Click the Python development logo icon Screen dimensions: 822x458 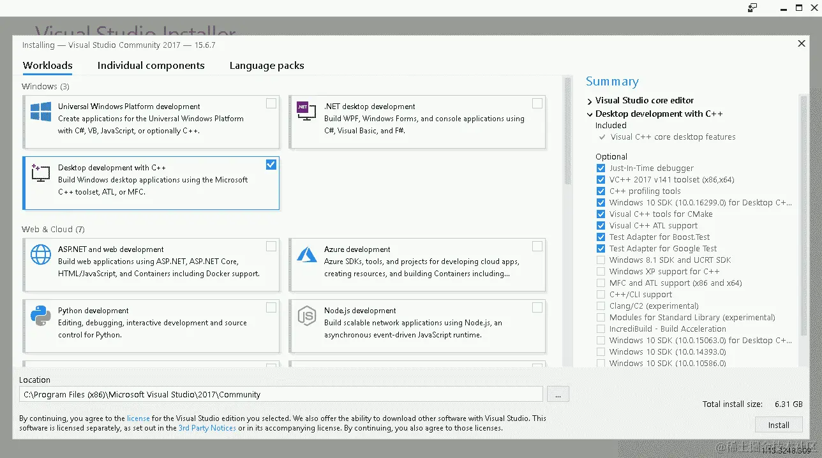pos(41,316)
